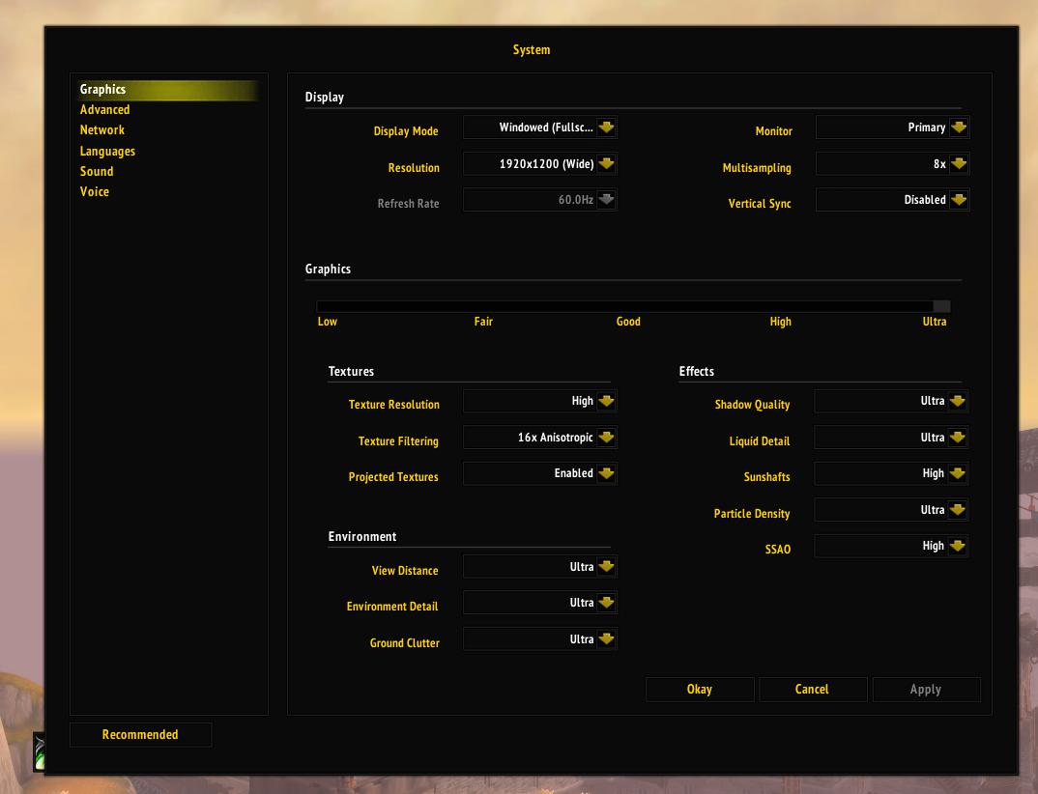The image size is (1038, 794).
Task: Click the Shadow Quality arrow icon
Action: [x=957, y=401]
